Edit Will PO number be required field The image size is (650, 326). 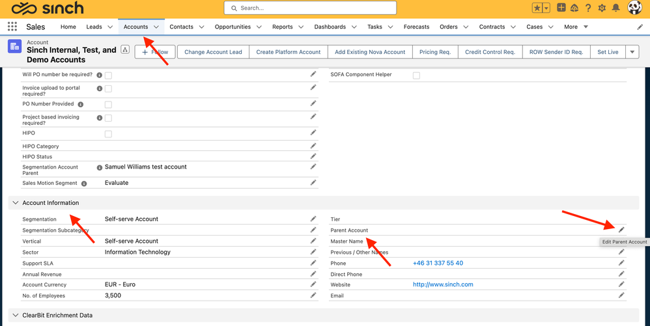tap(313, 74)
